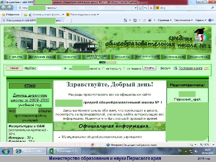
Task: Click the compatibility view icon in address bar
Action: [x=140, y=8]
